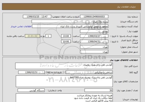Click the remaining time countdown 21:01:32
This screenshot has width=145, height=102.
32,36
